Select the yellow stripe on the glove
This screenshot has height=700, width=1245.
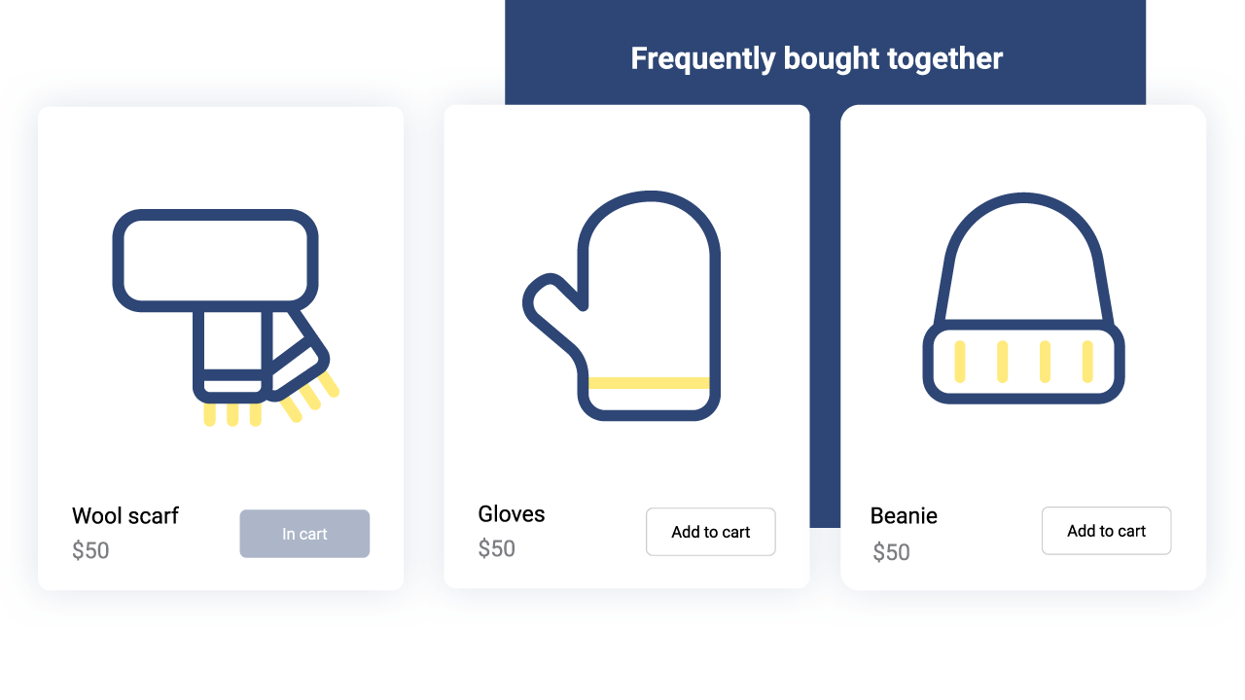click(x=649, y=382)
